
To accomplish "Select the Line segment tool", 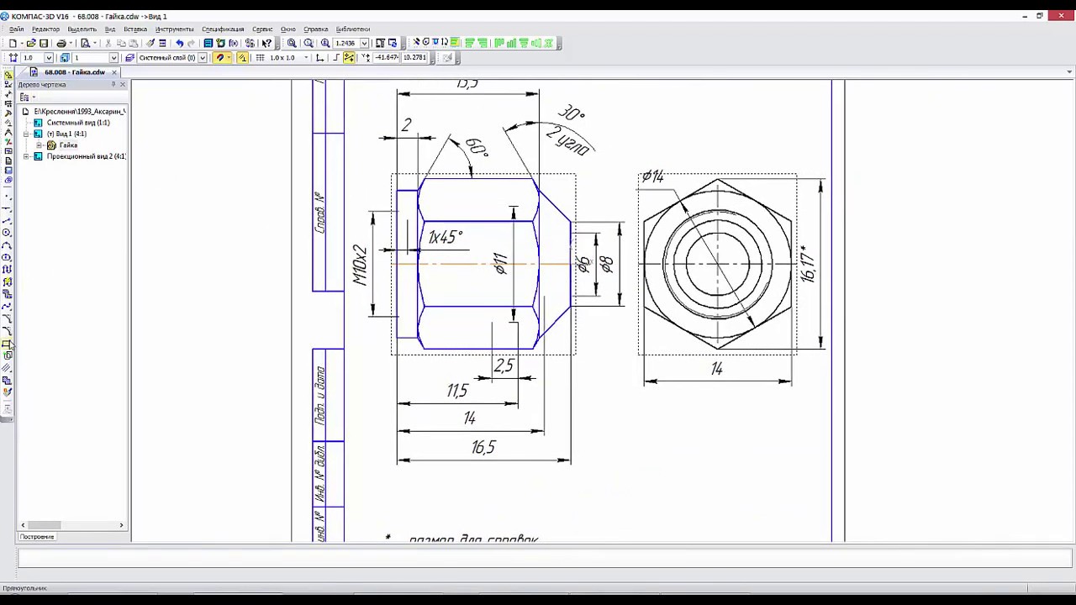I will pos(7,221).
